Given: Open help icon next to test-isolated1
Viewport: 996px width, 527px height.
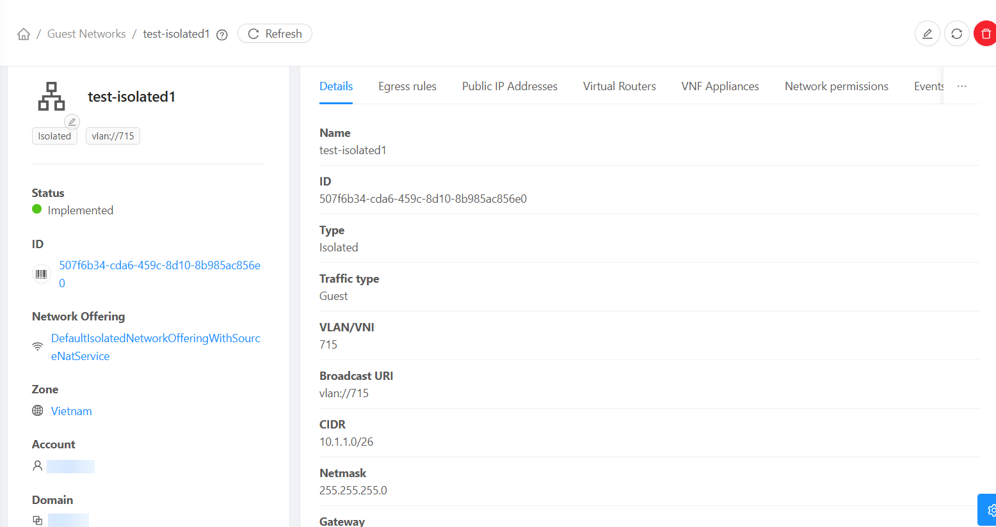Looking at the screenshot, I should coord(222,35).
